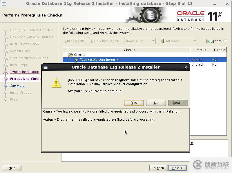The width and height of the screenshot is (232, 173).
Task: Go back with the < Back button
Action: 158,168
